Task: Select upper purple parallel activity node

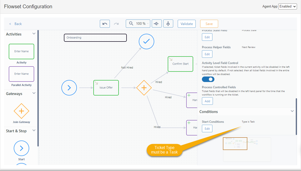Action: (x=192, y=100)
